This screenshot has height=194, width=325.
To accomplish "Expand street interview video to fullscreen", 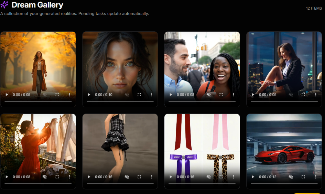I will pyautogui.click(x=221, y=95).
